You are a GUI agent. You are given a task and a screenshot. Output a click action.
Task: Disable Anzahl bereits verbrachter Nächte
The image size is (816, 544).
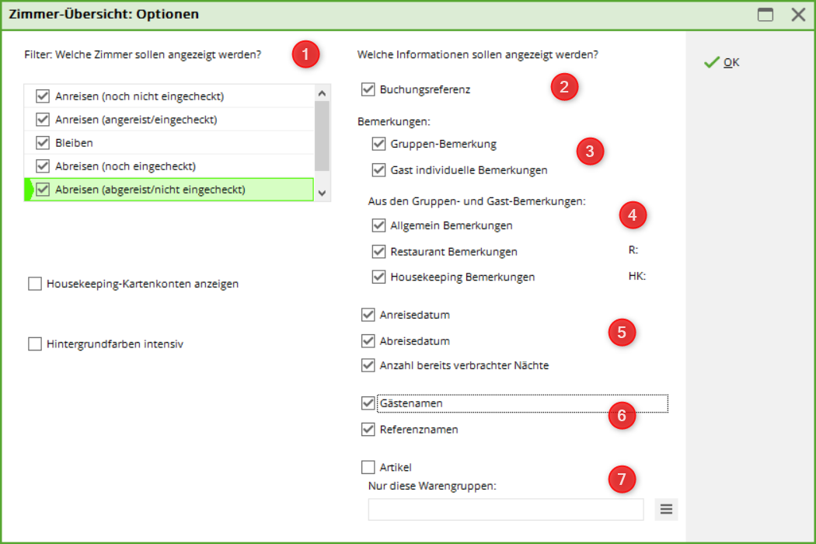click(x=368, y=365)
